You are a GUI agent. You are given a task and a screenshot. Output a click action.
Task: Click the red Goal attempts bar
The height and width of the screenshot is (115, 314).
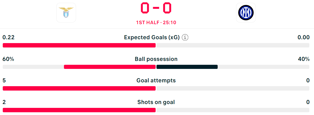[79, 88]
